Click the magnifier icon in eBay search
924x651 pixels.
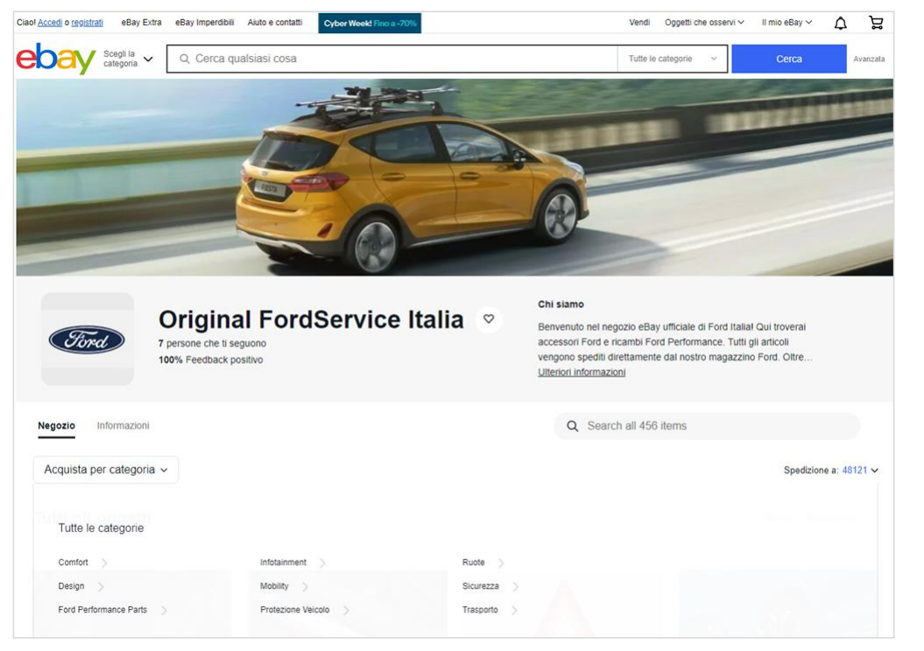click(x=185, y=59)
